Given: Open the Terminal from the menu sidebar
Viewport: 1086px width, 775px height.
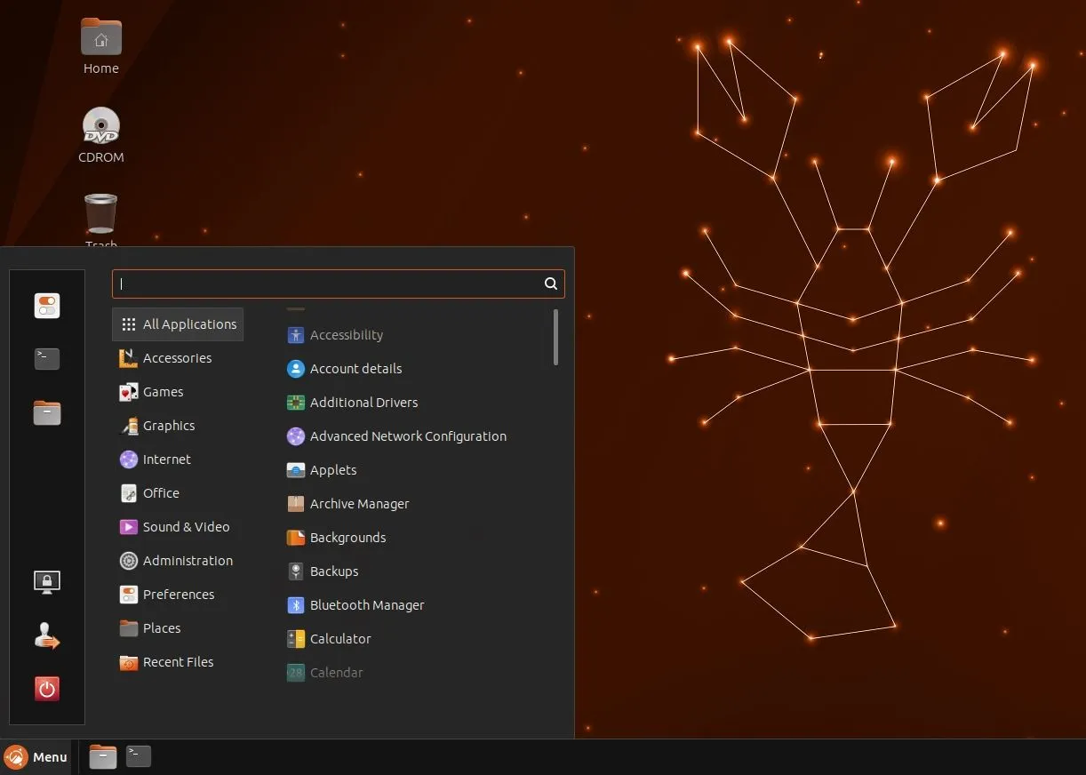Looking at the screenshot, I should [x=46, y=359].
